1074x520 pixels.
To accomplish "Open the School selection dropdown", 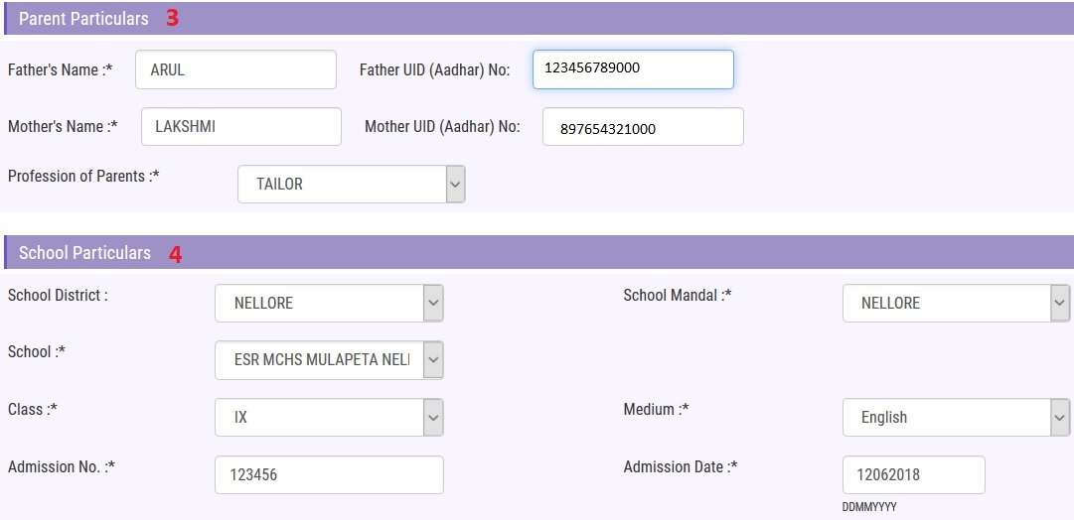I will point(329,360).
